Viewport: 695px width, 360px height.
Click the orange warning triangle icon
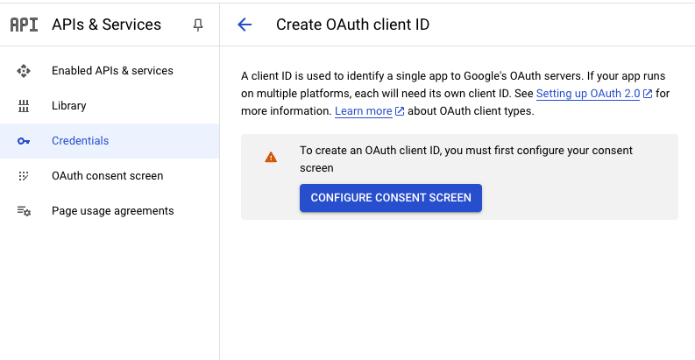pyautogui.click(x=271, y=157)
